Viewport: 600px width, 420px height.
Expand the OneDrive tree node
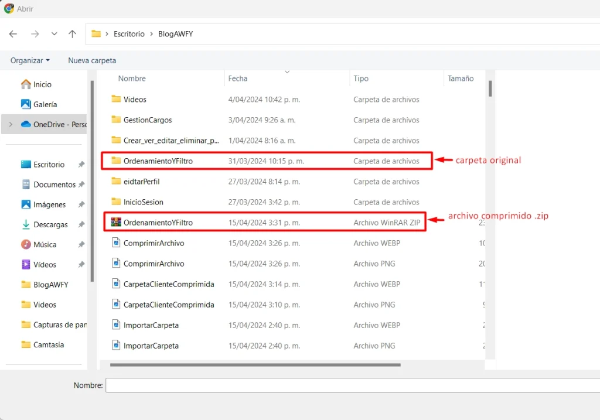(x=11, y=124)
